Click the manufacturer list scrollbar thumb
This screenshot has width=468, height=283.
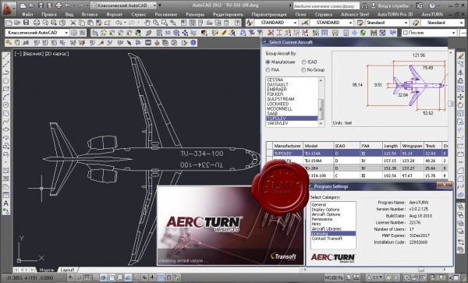pos(321,109)
